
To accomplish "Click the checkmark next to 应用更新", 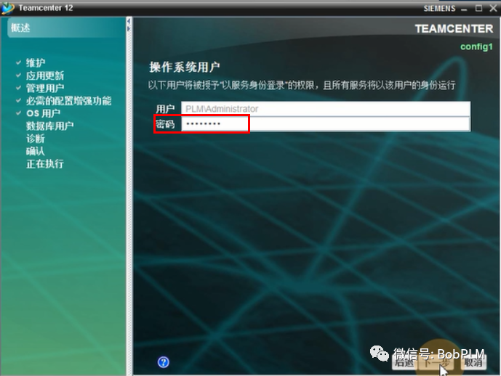I will (x=18, y=75).
